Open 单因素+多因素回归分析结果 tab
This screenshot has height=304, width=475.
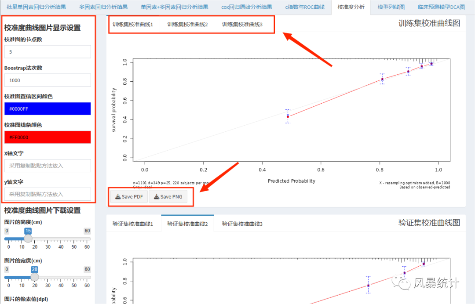(174, 7)
